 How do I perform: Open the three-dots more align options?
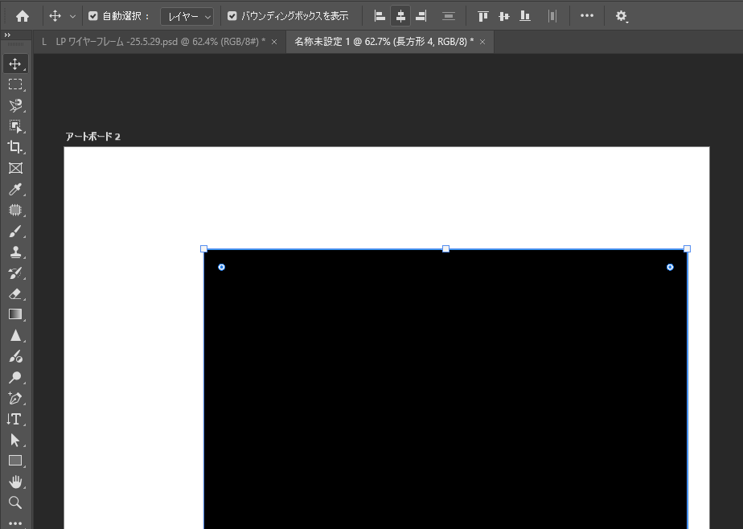pyautogui.click(x=587, y=16)
